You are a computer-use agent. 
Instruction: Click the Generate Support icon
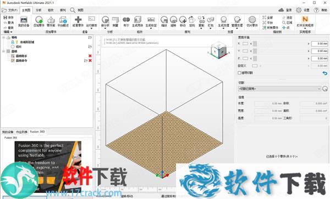click(x=223, y=20)
